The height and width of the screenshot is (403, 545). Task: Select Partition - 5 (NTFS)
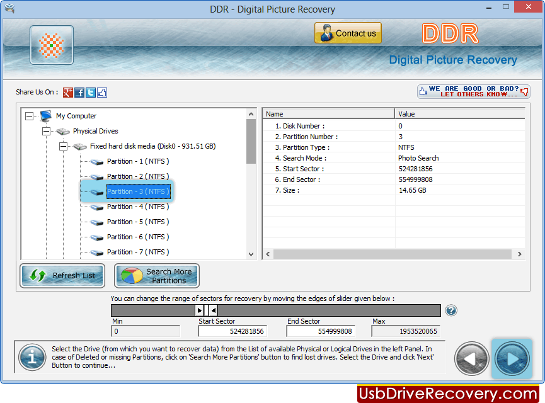pyautogui.click(x=138, y=222)
